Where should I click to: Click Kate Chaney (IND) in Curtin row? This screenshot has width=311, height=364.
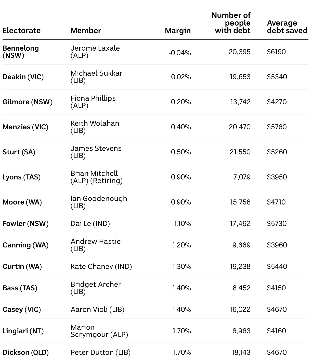(101, 267)
